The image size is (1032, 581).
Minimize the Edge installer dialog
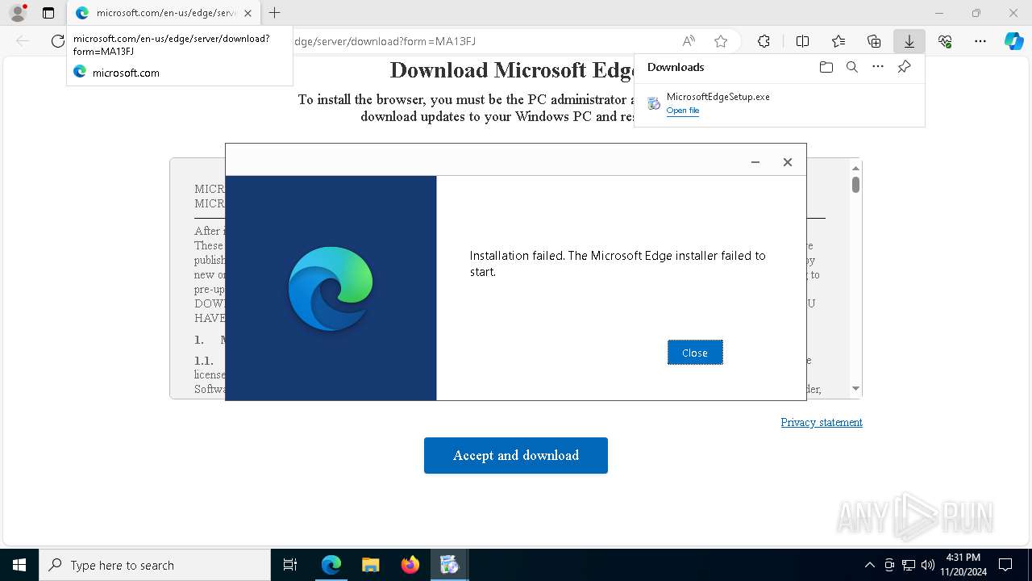(x=755, y=162)
